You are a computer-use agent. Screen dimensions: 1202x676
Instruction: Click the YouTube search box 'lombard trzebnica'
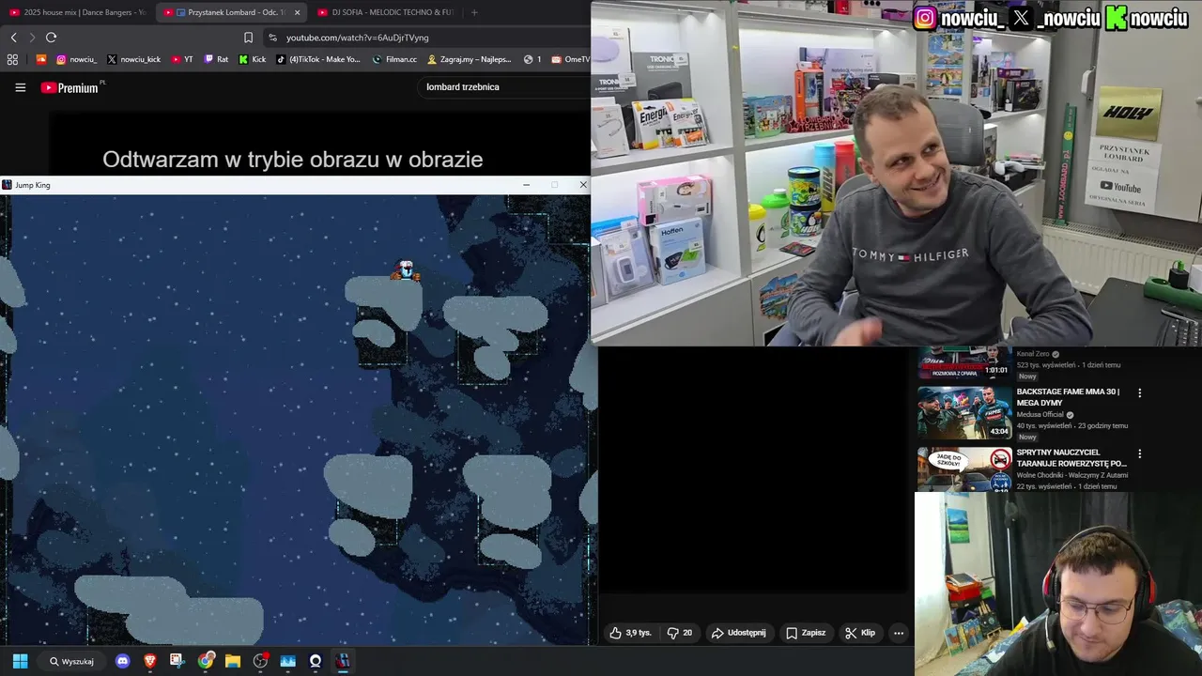tap(505, 87)
